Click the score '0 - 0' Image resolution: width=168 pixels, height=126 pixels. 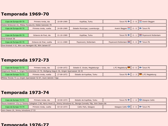click(135, 28)
